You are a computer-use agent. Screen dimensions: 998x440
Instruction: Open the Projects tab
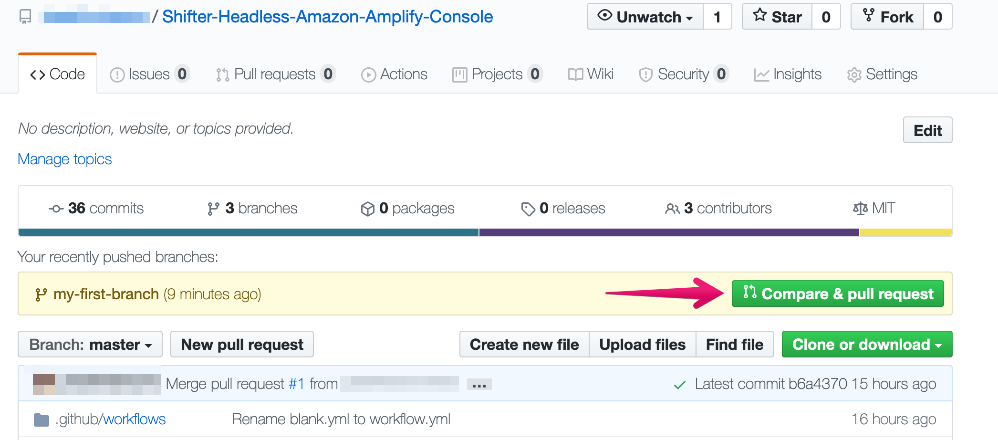(x=498, y=74)
